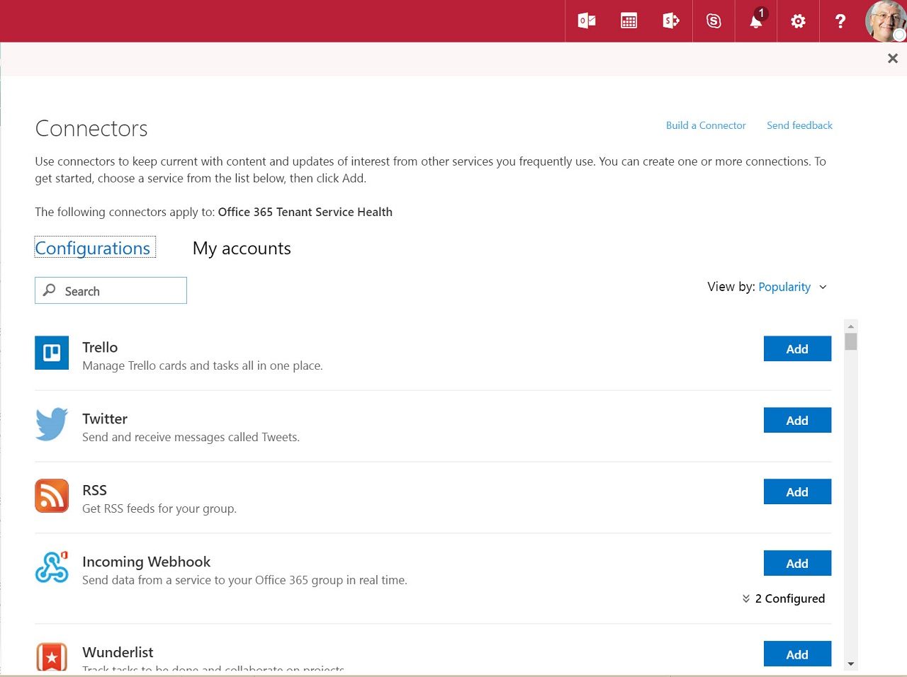
Task: Click the scrollbar down arrow
Action: point(850,665)
